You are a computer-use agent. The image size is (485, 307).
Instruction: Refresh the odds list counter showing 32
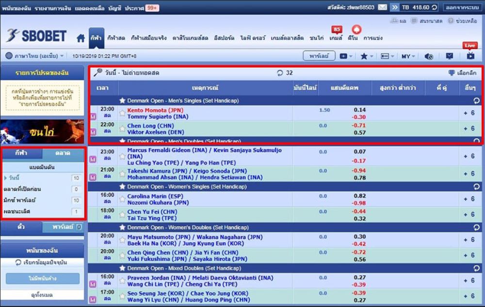tap(280, 73)
